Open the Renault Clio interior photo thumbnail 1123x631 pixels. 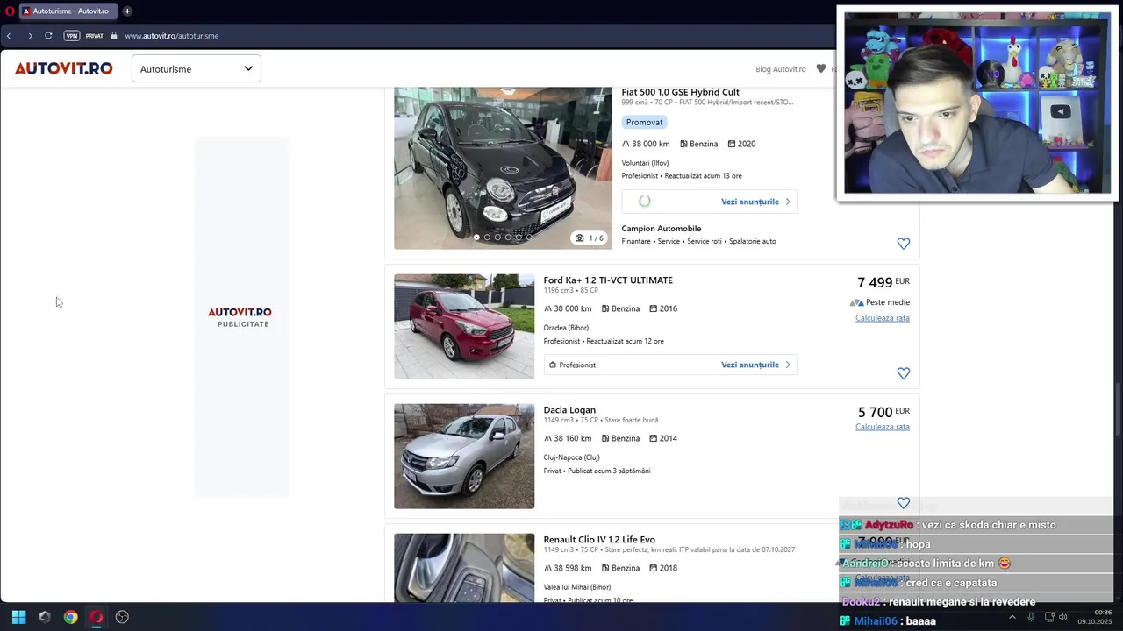click(x=463, y=568)
